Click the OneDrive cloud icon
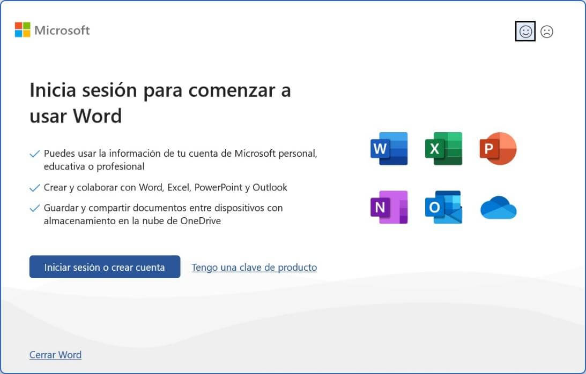 [x=498, y=208]
